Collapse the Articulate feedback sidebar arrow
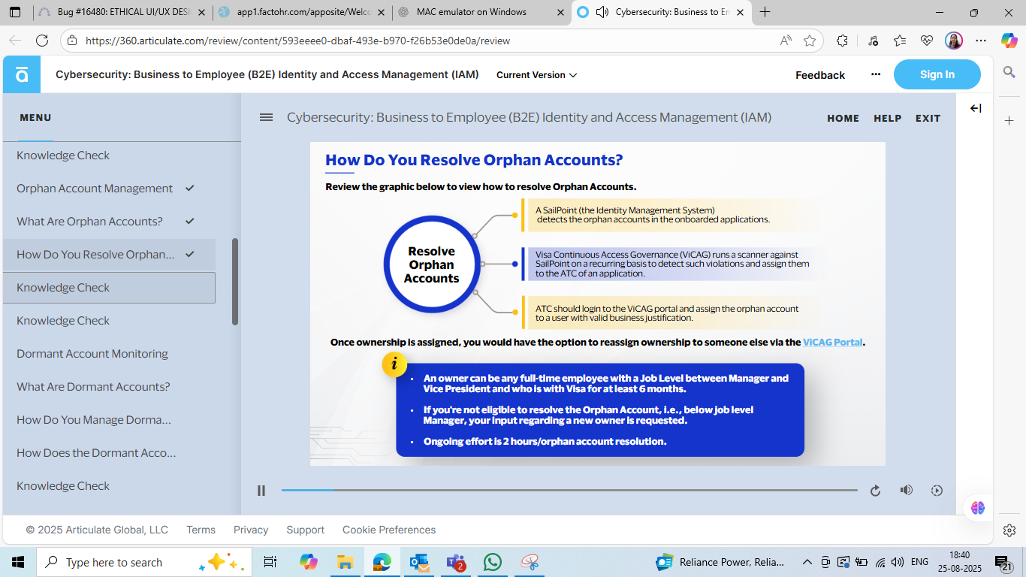Viewport: 1026px width, 577px height. coord(976,108)
